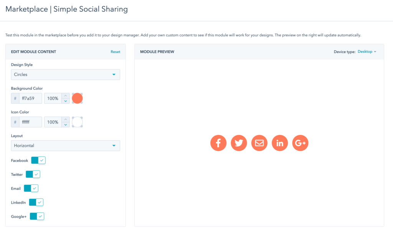
Task: Open the Design Style dropdown
Action: (x=65, y=74)
